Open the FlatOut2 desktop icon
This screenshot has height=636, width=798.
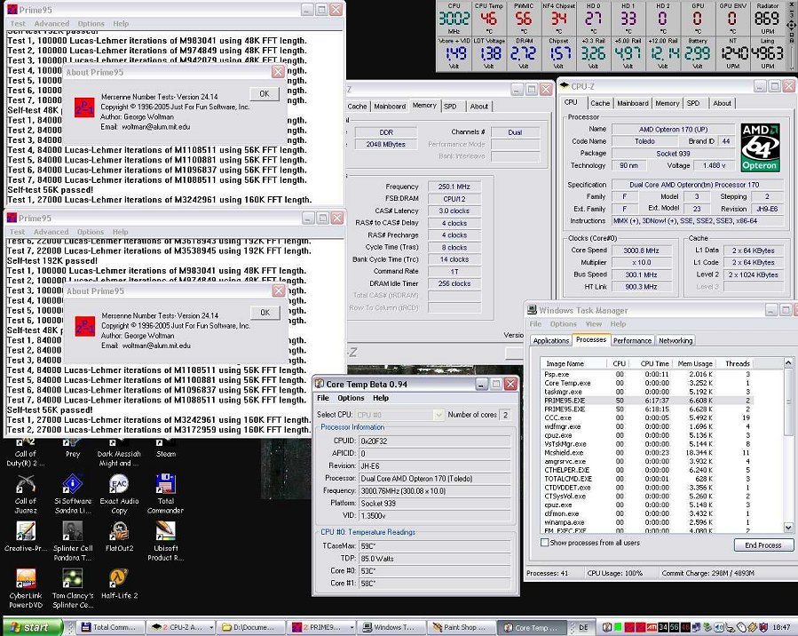[x=119, y=537]
